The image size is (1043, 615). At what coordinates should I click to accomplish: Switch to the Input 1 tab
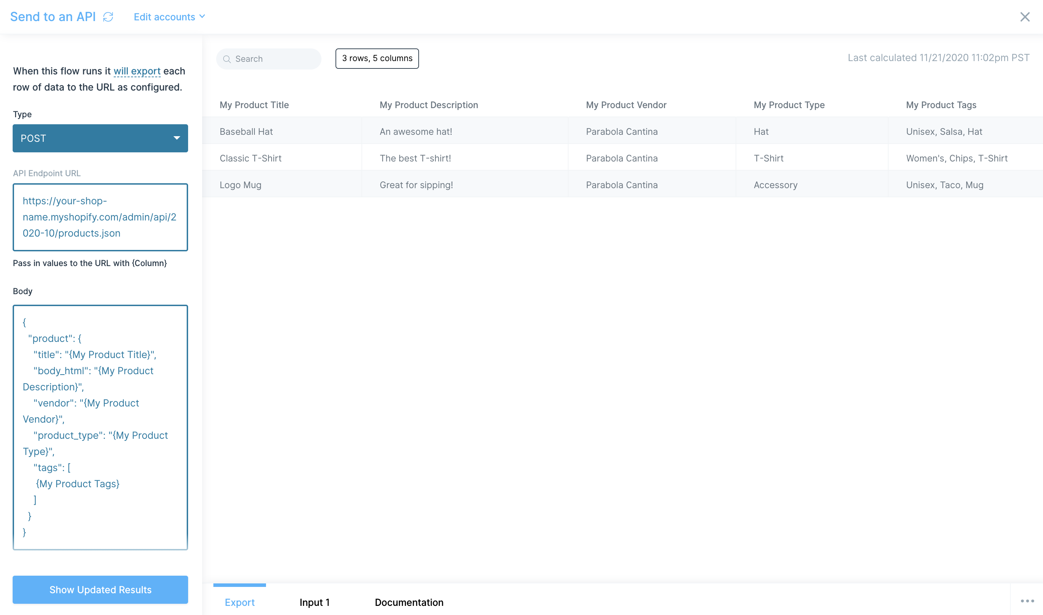[314, 602]
